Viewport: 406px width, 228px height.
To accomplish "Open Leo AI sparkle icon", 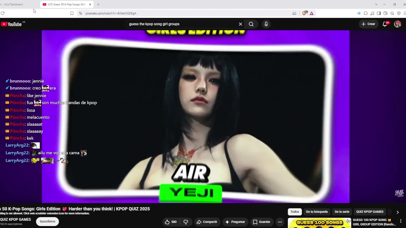I will click(392, 13).
